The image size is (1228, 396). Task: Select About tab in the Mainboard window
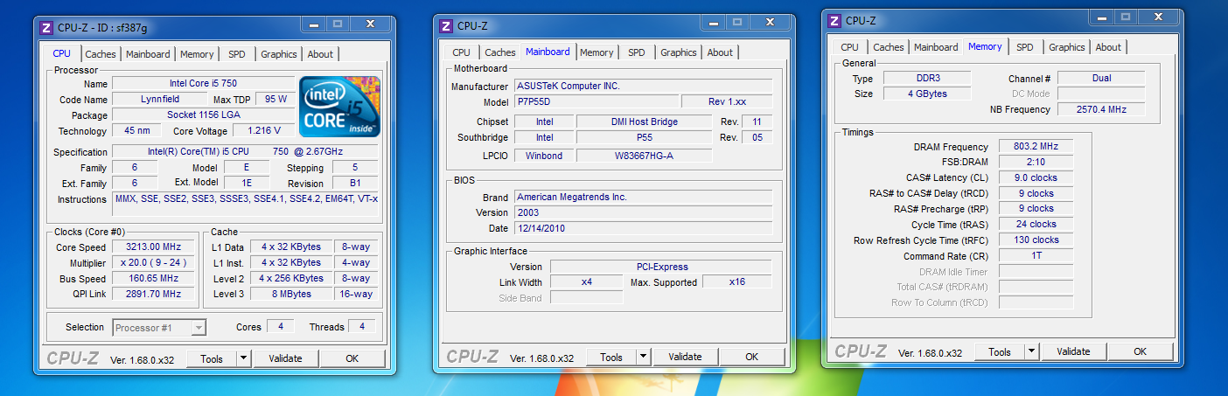(720, 52)
